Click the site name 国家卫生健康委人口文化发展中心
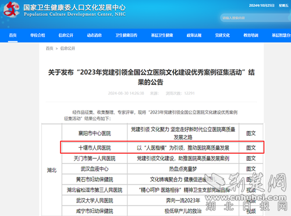The height and width of the screenshot is (216, 291). (x=74, y=8)
